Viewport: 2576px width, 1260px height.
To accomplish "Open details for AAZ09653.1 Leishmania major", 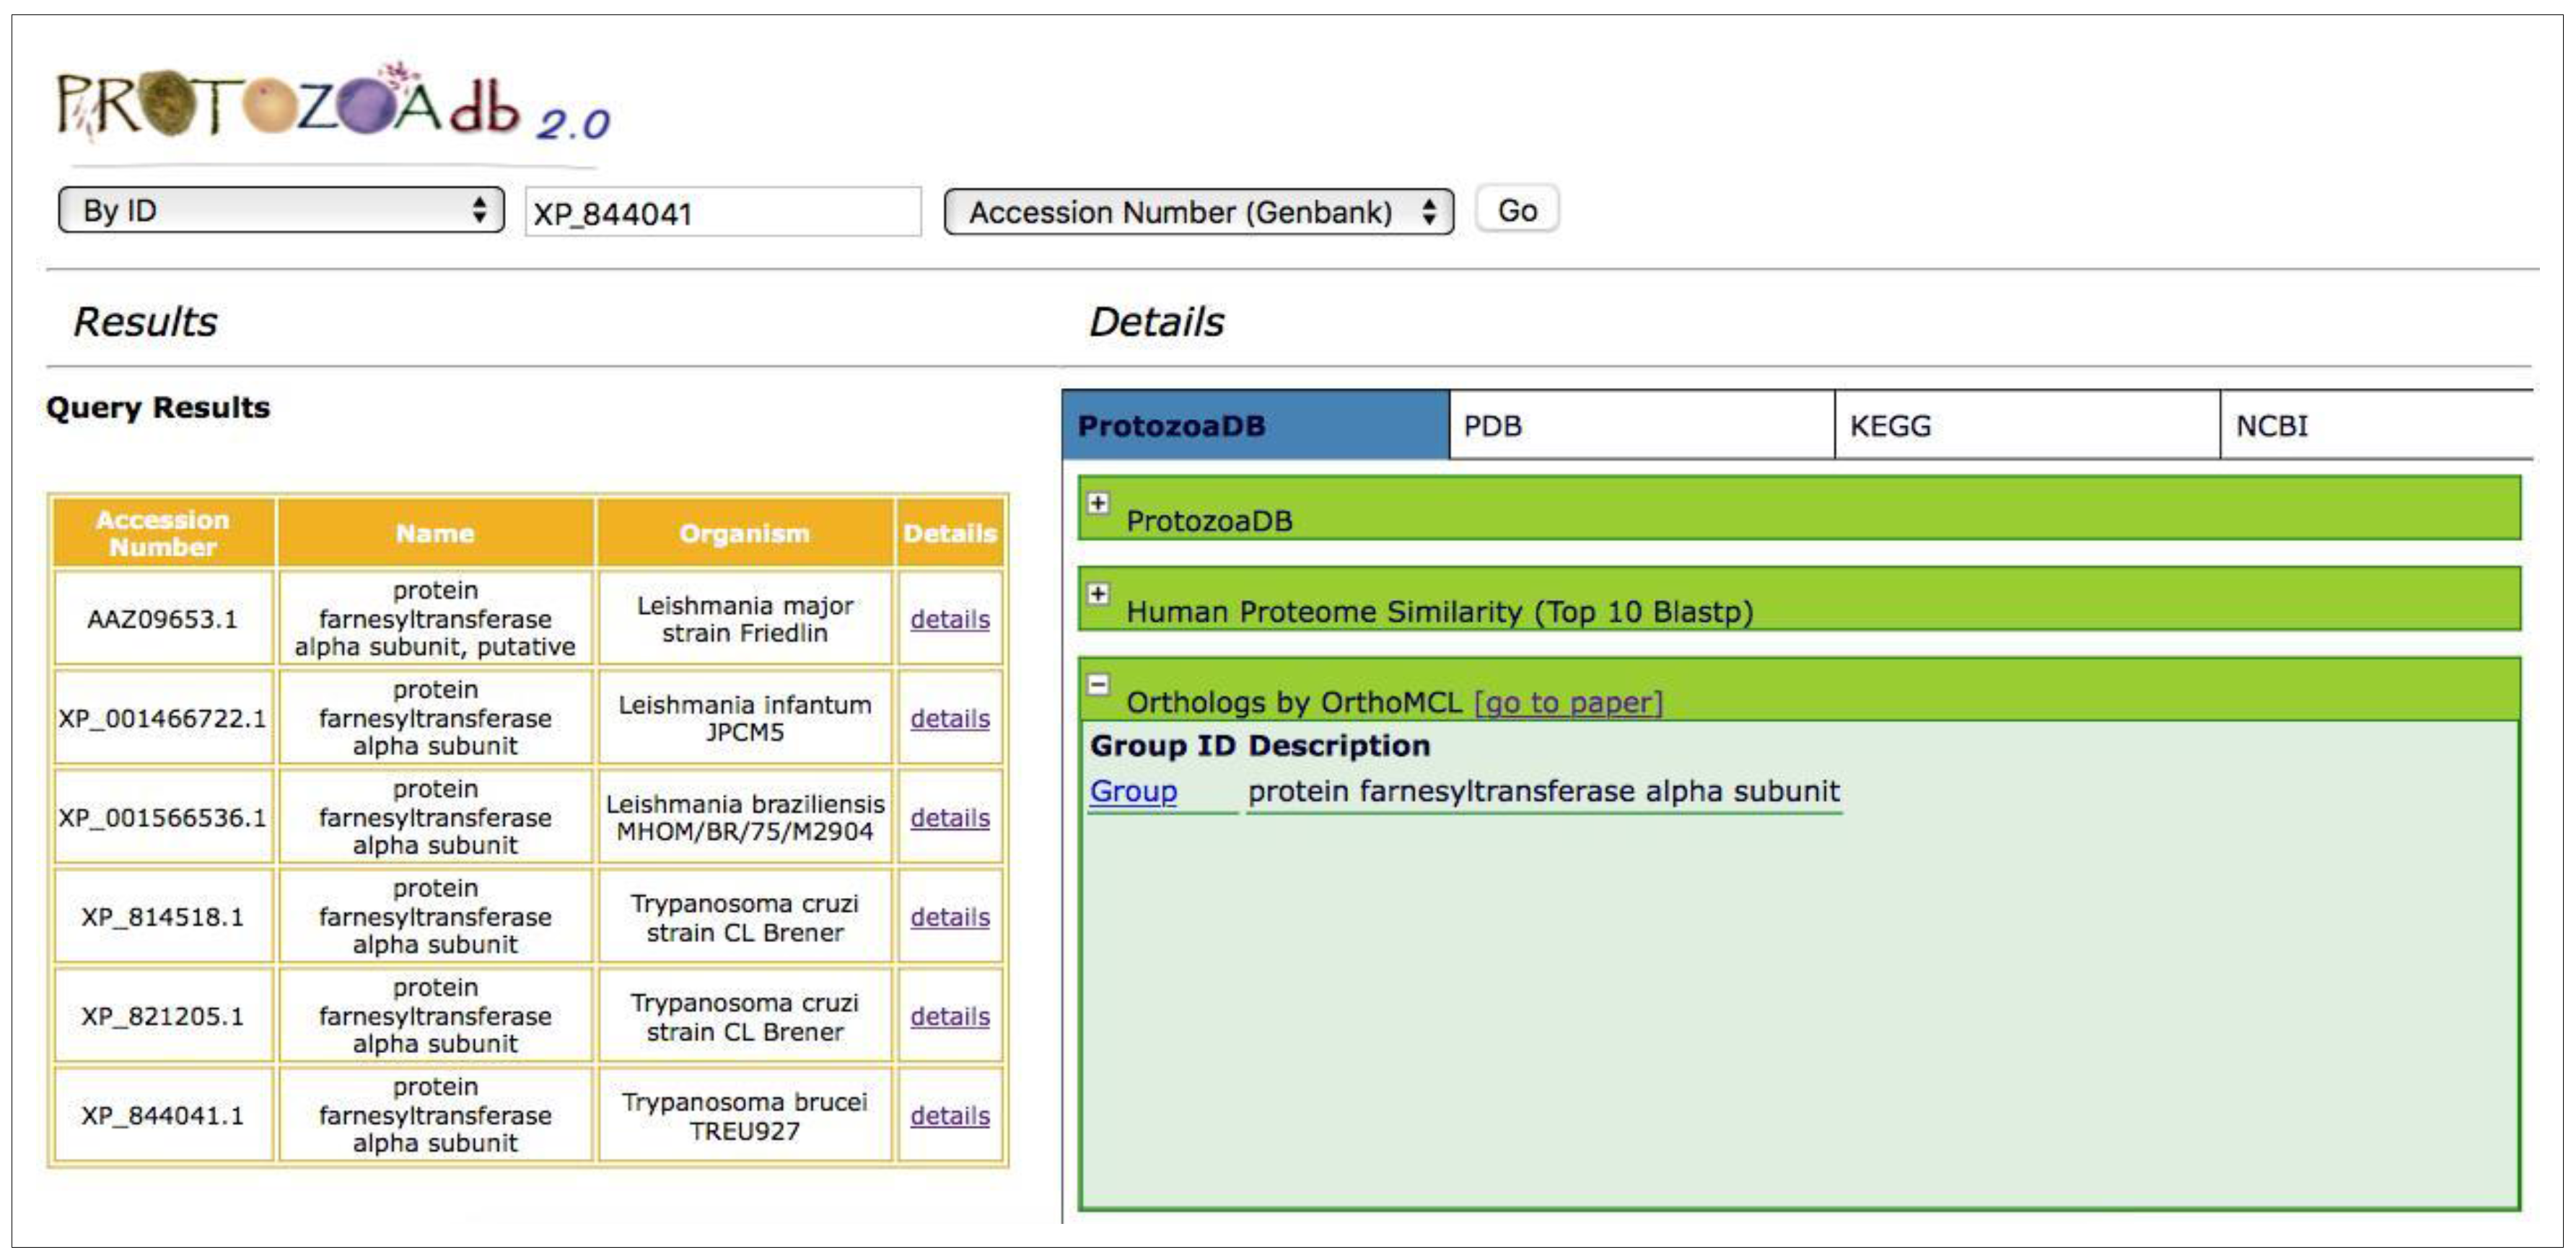I will pos(949,620).
